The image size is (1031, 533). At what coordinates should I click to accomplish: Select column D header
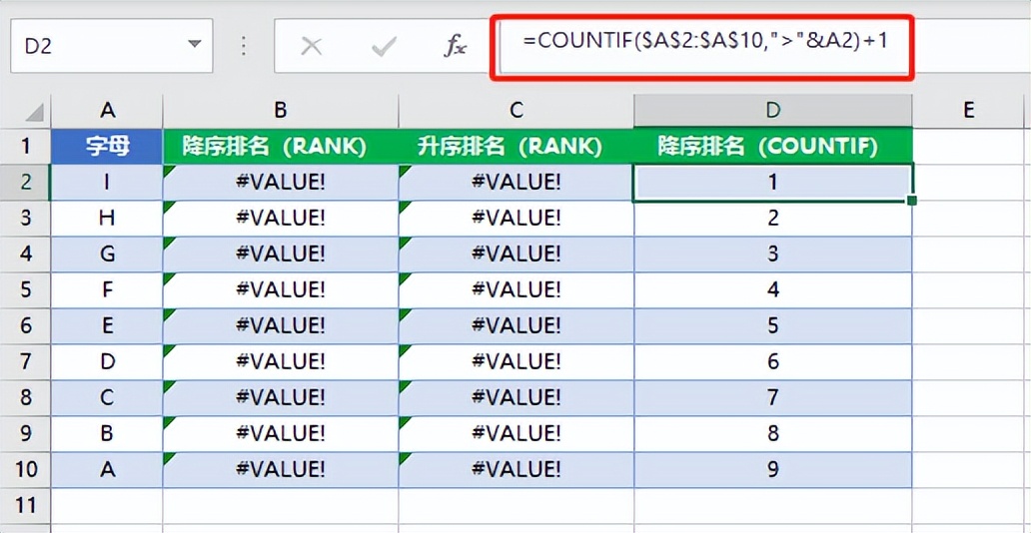(x=773, y=111)
